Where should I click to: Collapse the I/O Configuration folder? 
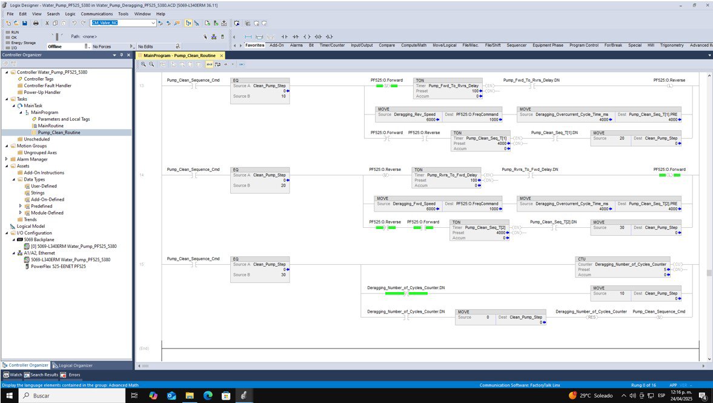pos(7,233)
